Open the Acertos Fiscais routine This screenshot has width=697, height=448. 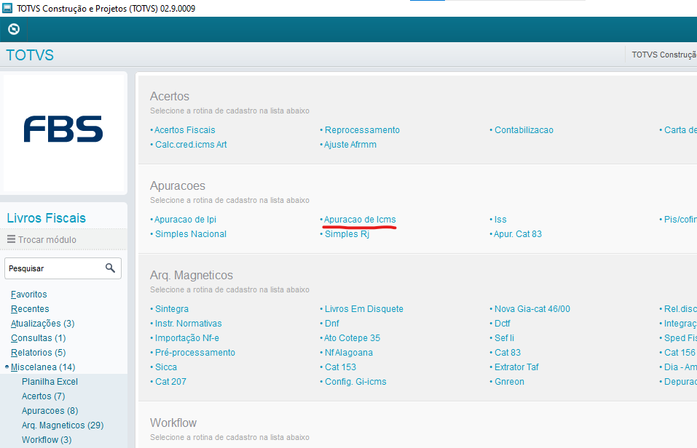tap(184, 130)
